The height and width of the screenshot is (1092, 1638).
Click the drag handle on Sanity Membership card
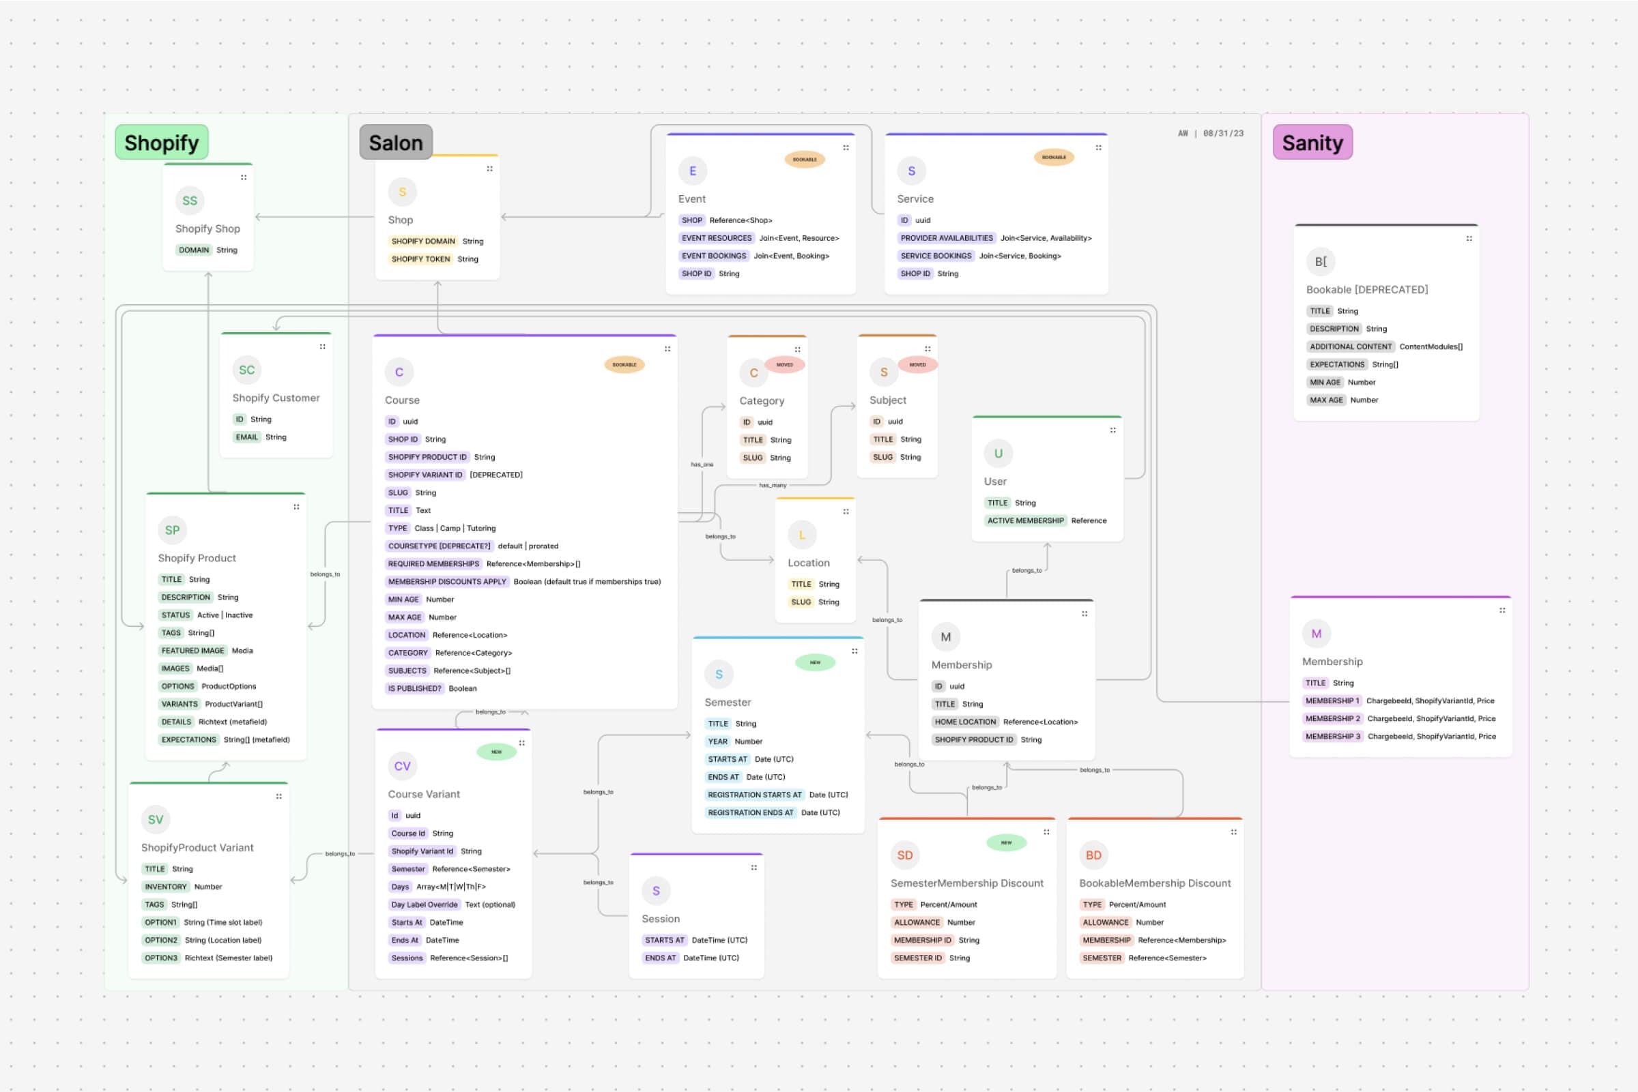pos(1502,610)
